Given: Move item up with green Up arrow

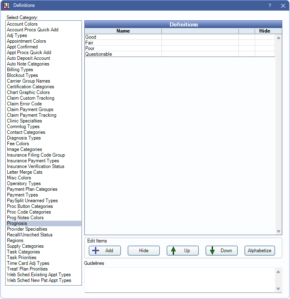Looking at the screenshot, I should pyautogui.click(x=183, y=251).
